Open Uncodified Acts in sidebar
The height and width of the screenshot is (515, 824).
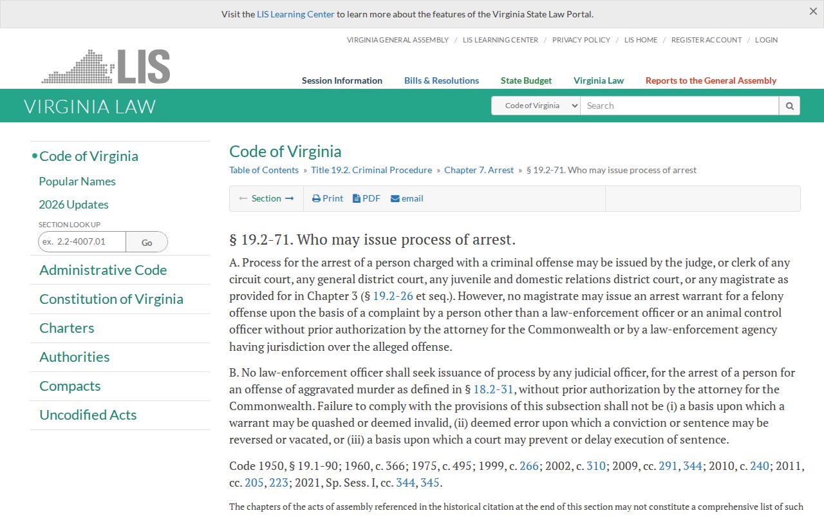click(88, 415)
